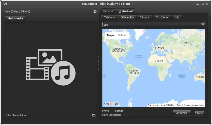
Task: Open the folder icon in the Info bar
Action: click(94, 116)
